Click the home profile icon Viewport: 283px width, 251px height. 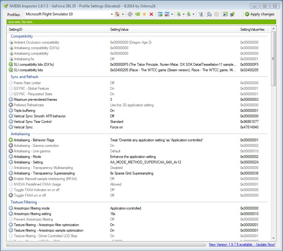pyautogui.click(x=117, y=14)
